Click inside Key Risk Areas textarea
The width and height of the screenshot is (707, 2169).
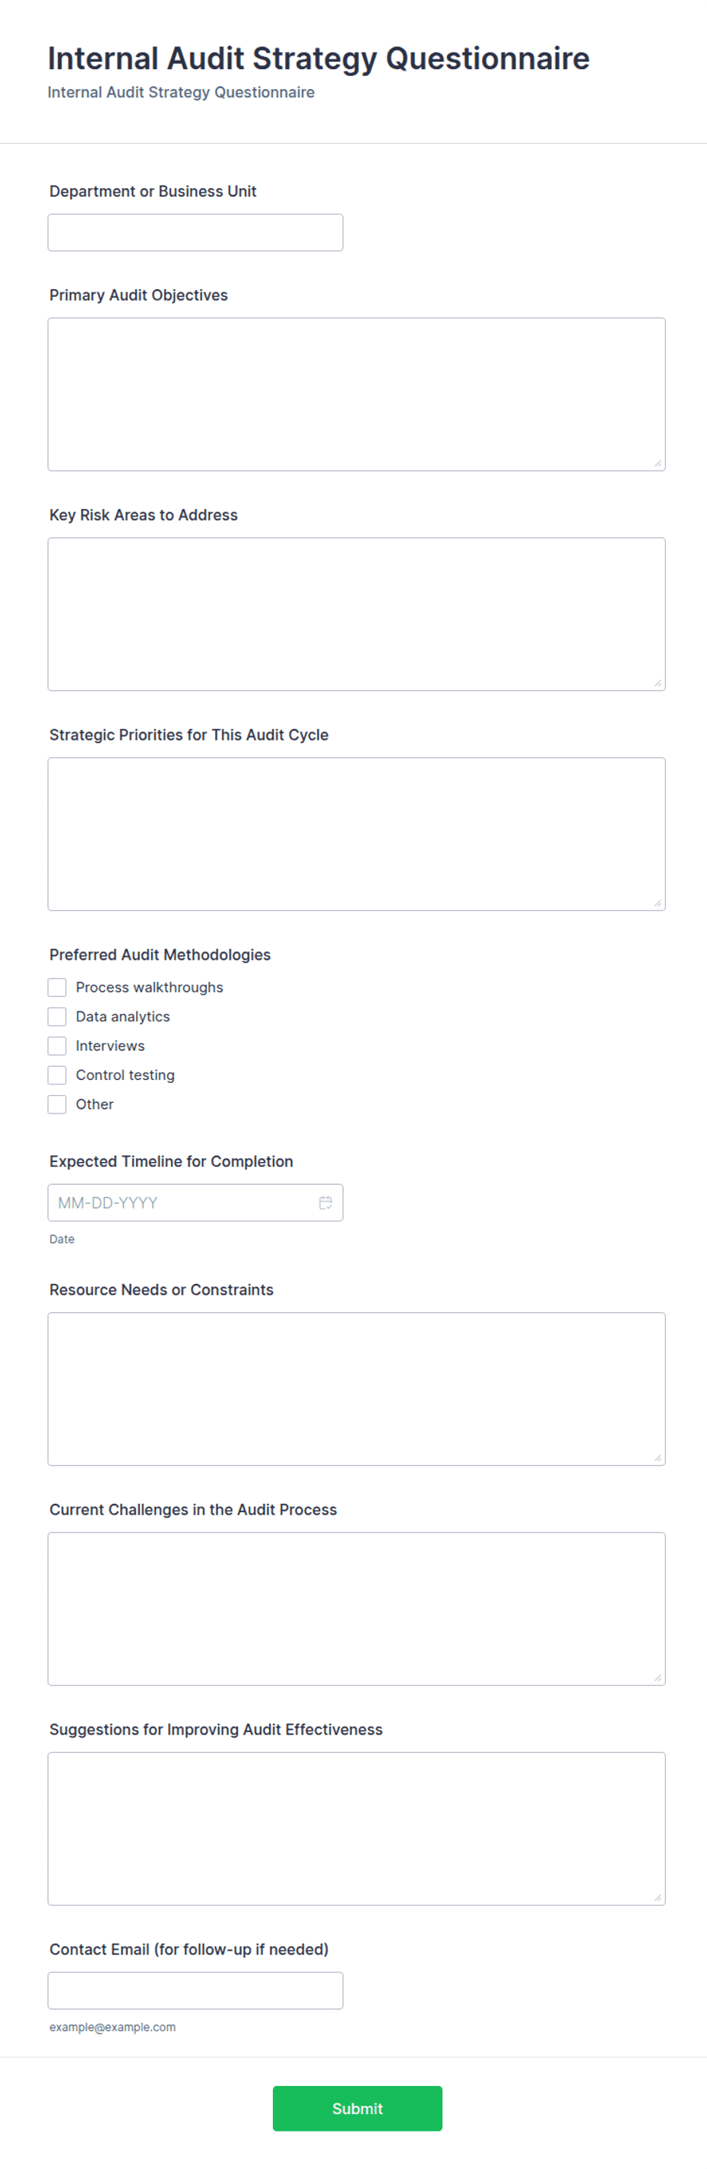357,614
